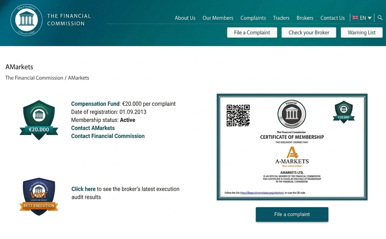The height and width of the screenshot is (239, 386).
Task: Click the Financial Commission logo in header
Action: pos(26,20)
